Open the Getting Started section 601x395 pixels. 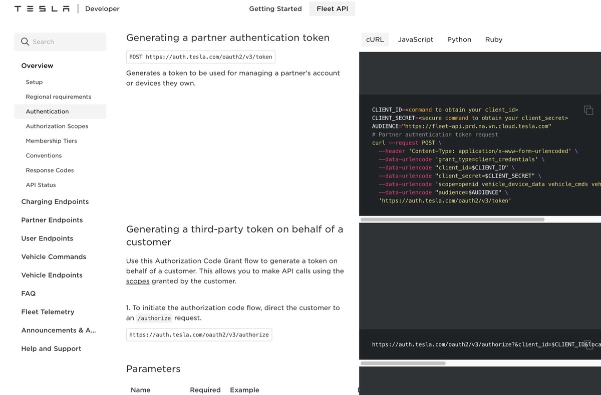275,8
